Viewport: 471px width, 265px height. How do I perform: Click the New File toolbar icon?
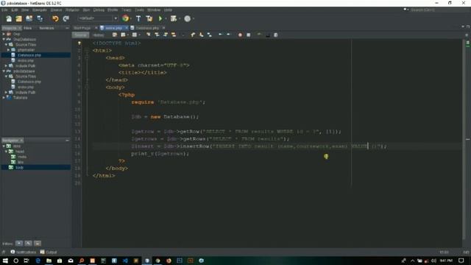pos(9,18)
